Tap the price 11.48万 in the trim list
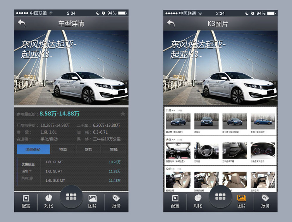 115,180
